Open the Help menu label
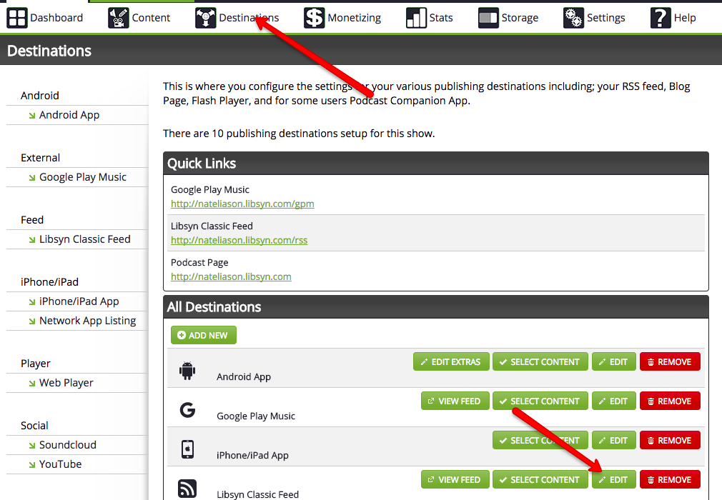The width and height of the screenshot is (722, 500). coord(685,18)
